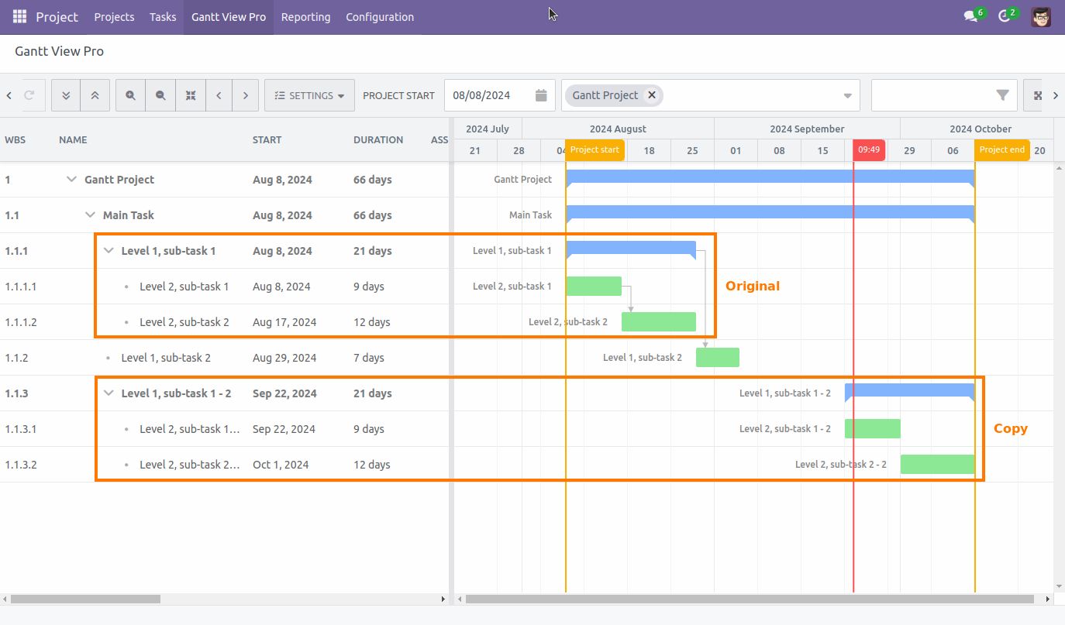Screen dimensions: 1065x625
Task: Go to the Tasks menu item
Action: click(162, 16)
